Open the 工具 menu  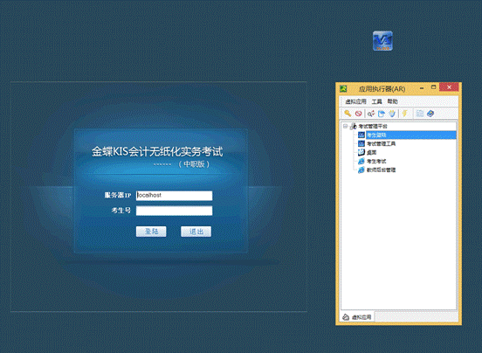376,101
